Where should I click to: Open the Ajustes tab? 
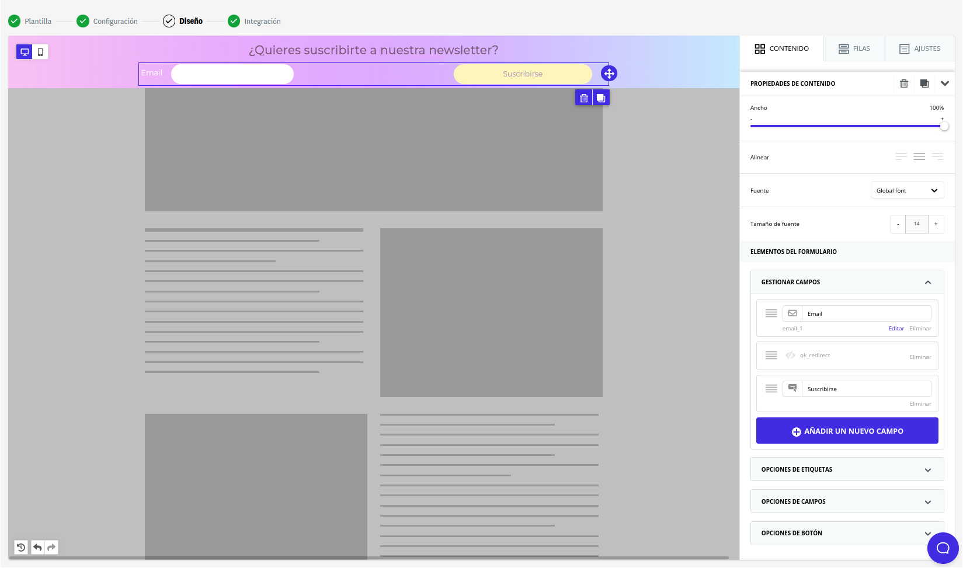[920, 48]
